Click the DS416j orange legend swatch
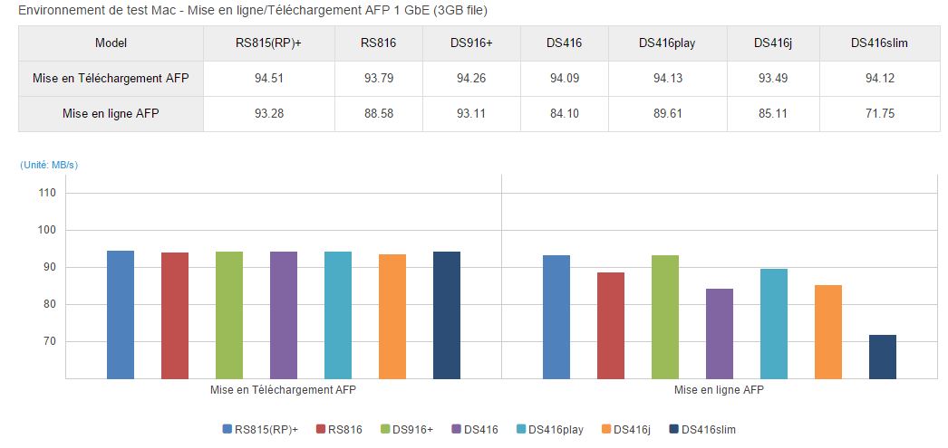The height and width of the screenshot is (448, 948). (x=605, y=429)
